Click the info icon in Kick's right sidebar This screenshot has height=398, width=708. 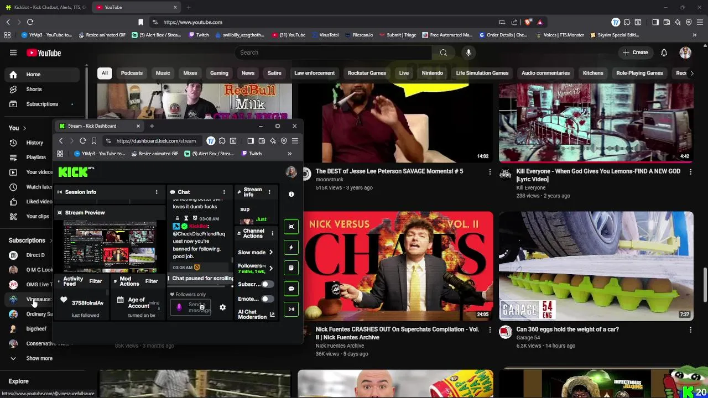(291, 194)
